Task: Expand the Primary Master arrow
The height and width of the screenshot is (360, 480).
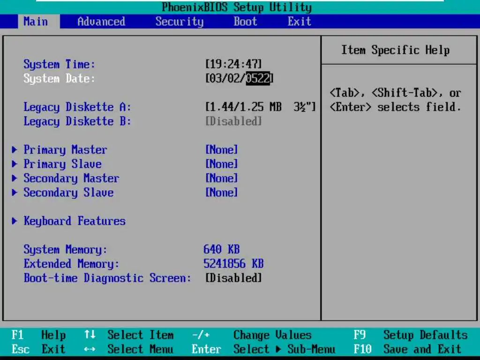Action: coord(14,150)
